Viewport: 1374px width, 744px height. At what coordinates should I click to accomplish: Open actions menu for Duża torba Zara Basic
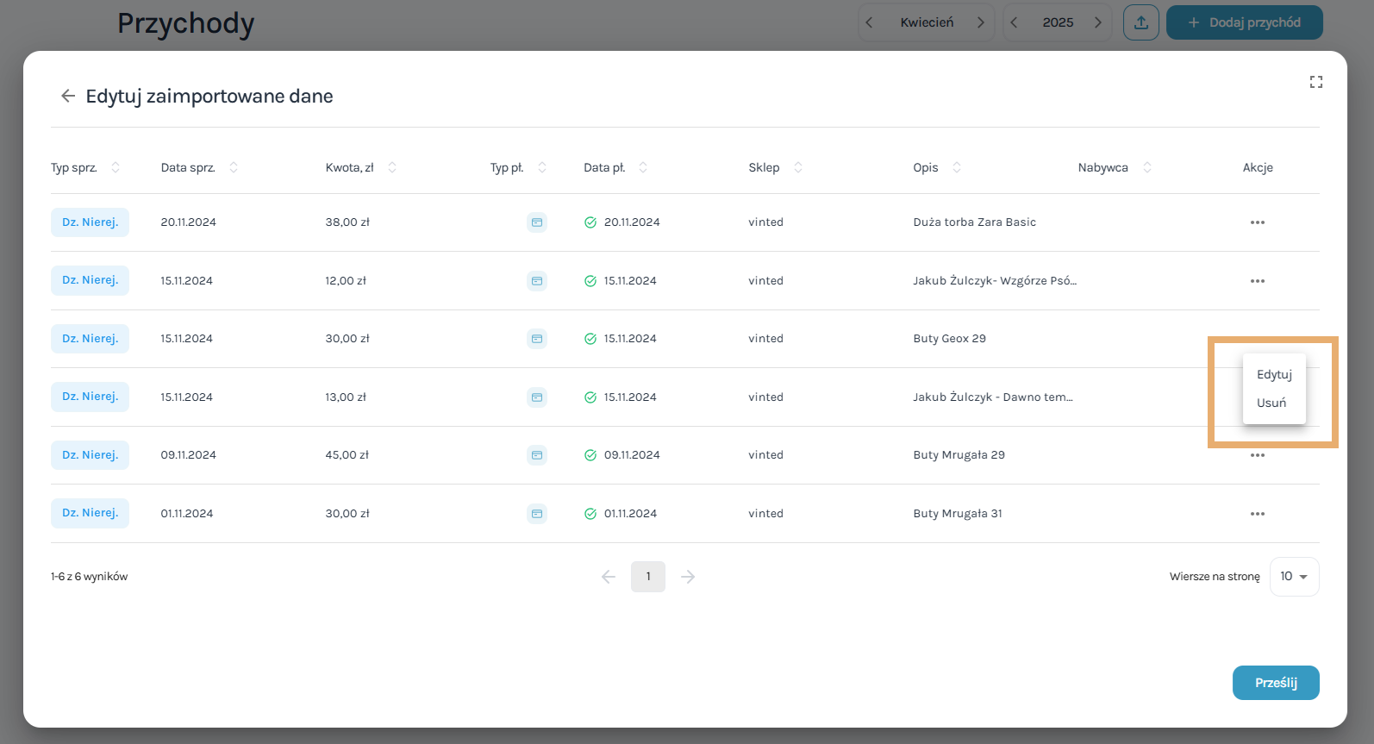click(1257, 222)
